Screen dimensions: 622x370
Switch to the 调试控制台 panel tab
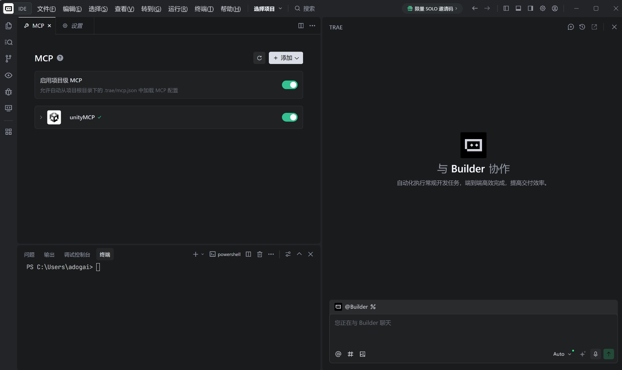77,254
